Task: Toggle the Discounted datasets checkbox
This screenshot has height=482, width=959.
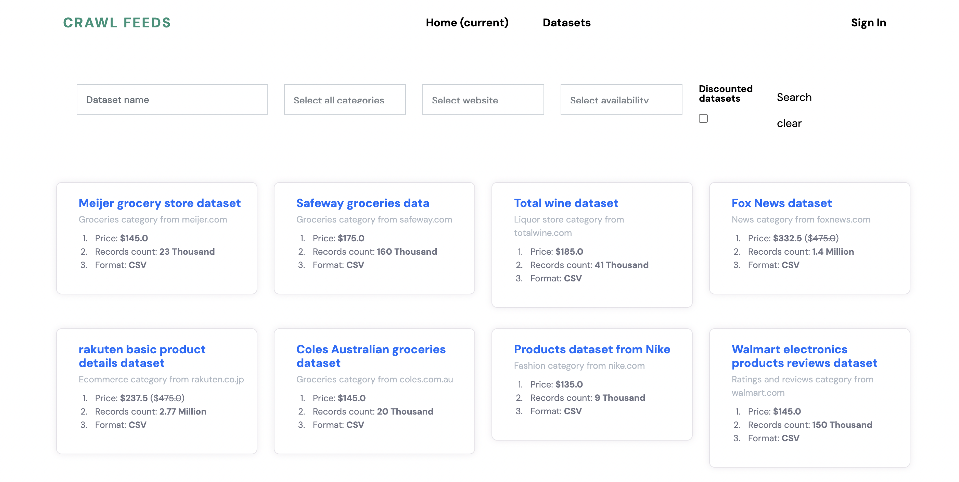Action: click(x=703, y=118)
